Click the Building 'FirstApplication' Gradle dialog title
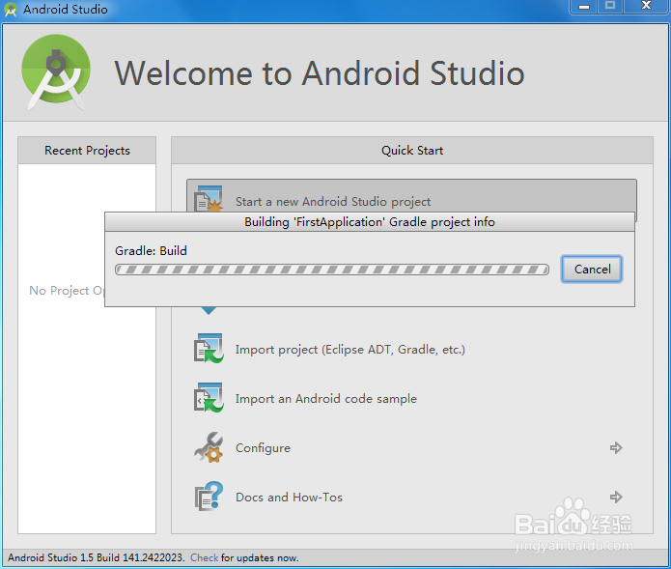The image size is (671, 569). point(370,222)
